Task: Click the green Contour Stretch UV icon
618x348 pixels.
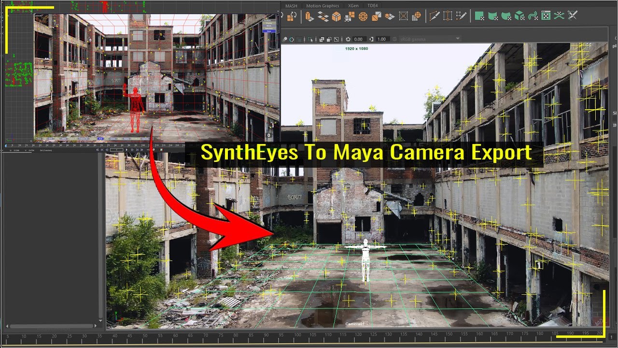Action: [533, 16]
